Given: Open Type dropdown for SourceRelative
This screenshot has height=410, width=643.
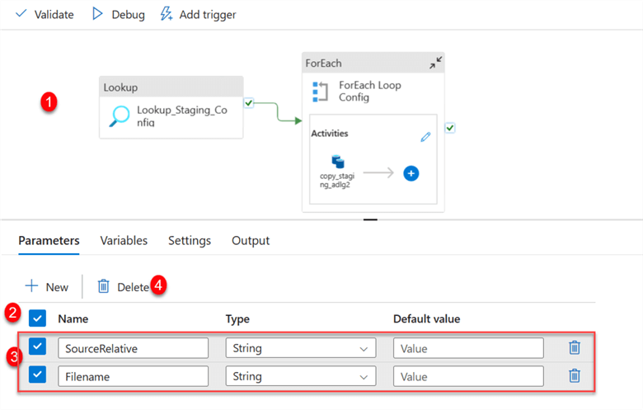Looking at the screenshot, I should click(300, 348).
